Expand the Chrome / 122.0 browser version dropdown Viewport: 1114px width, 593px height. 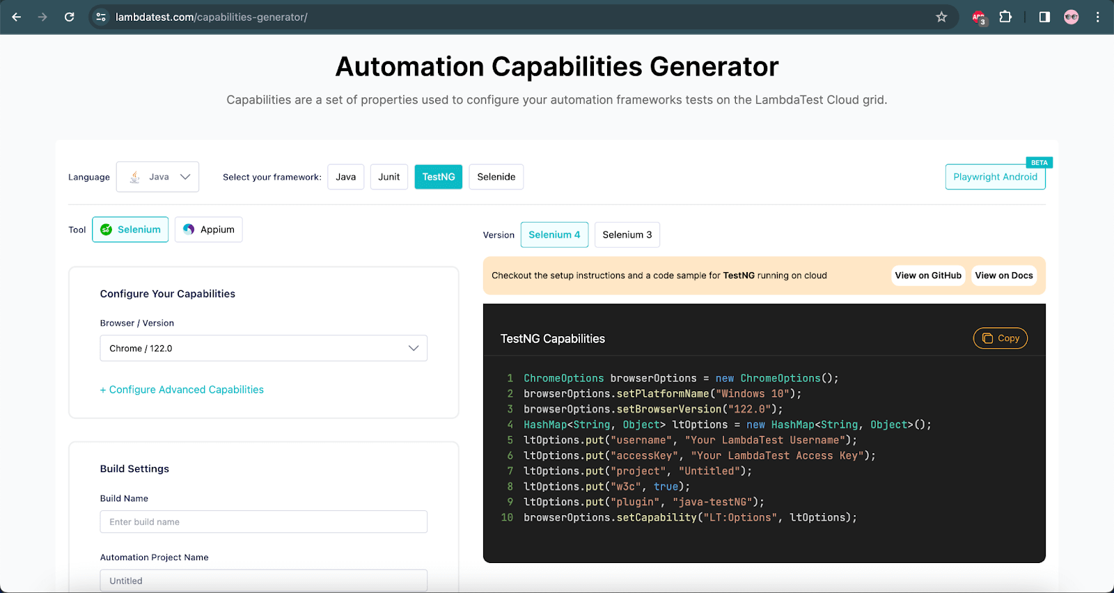(263, 348)
